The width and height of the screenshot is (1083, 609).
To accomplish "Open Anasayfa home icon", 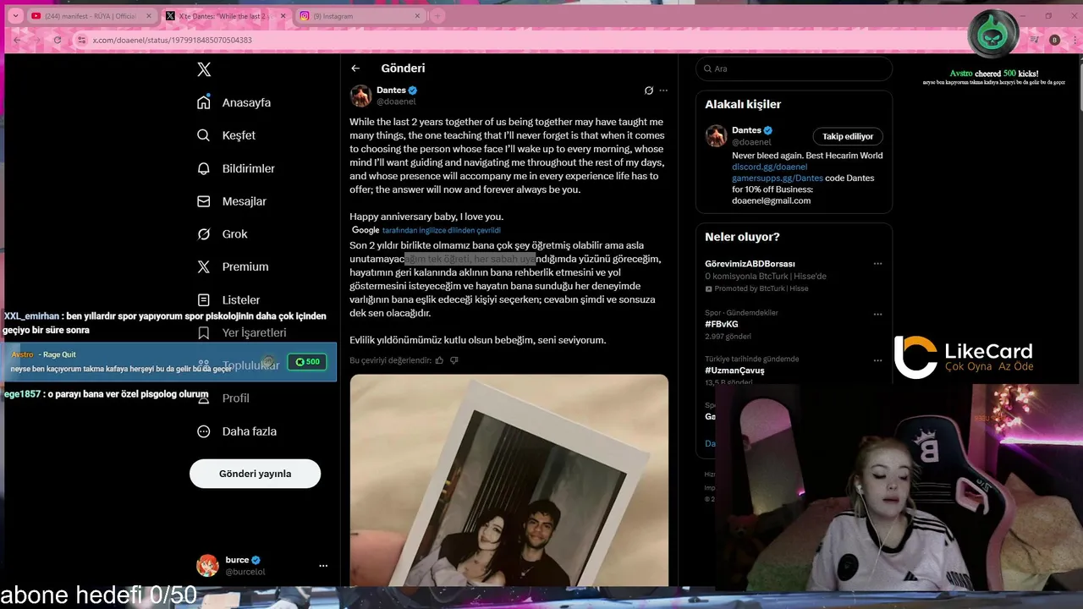I will tap(203, 102).
